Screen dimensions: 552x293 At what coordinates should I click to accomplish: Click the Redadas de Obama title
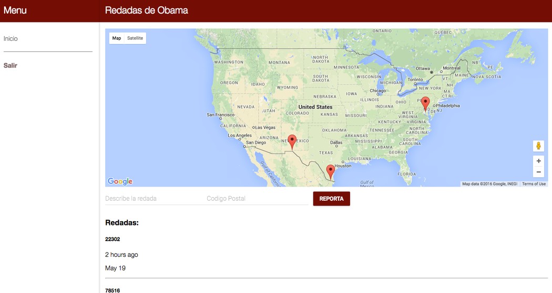click(x=147, y=10)
